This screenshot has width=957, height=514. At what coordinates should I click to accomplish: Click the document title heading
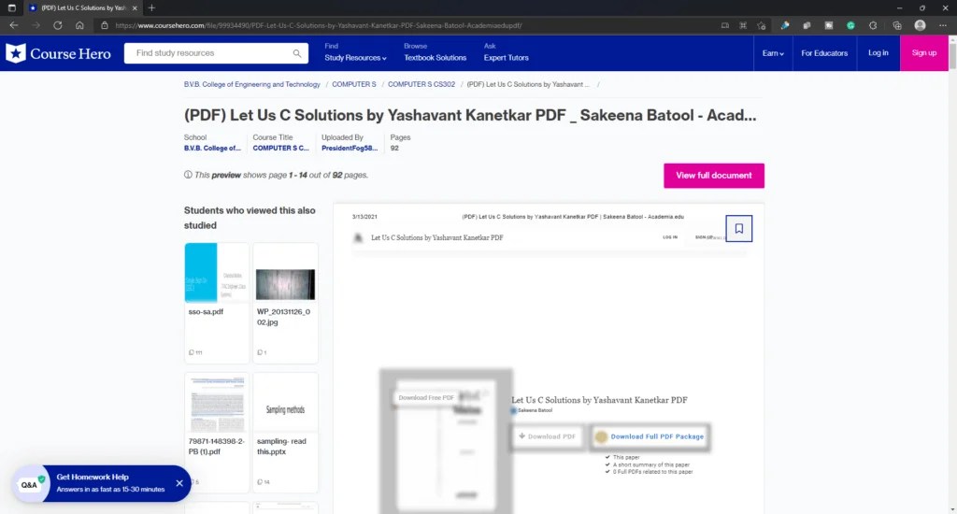(470, 115)
